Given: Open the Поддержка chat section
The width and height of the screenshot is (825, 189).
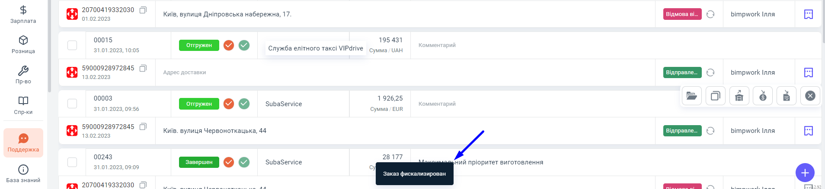Looking at the screenshot, I should pyautogui.click(x=23, y=143).
